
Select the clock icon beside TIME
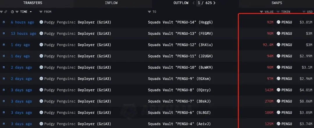(13, 12)
